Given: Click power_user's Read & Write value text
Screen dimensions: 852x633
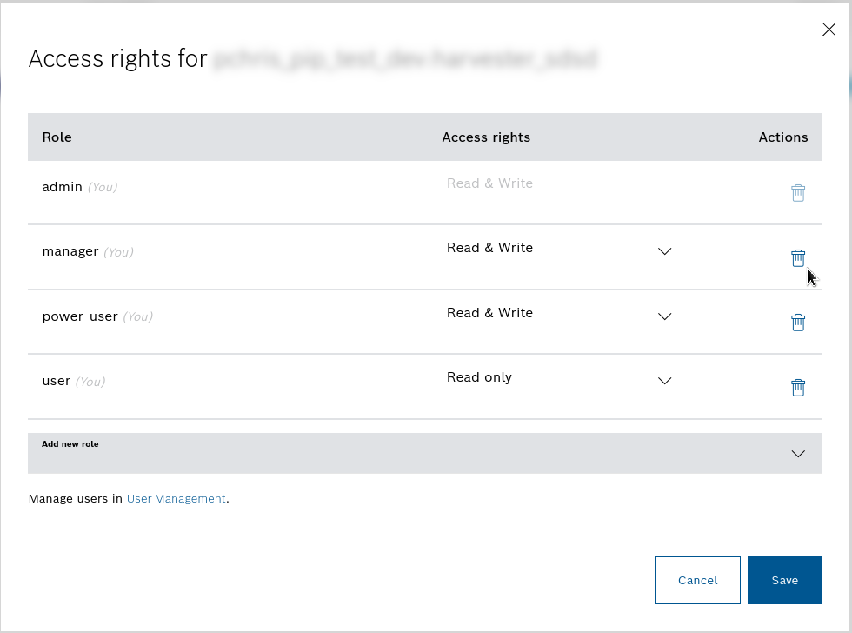Looking at the screenshot, I should 489,313.
